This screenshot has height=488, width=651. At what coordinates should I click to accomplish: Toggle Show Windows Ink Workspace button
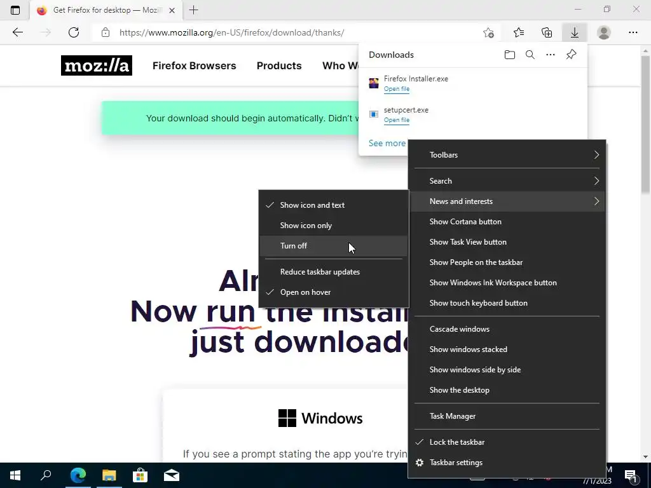point(507,283)
